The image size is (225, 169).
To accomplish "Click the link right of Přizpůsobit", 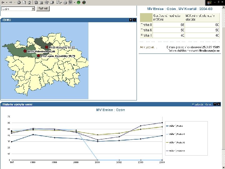I will pos(209,105).
